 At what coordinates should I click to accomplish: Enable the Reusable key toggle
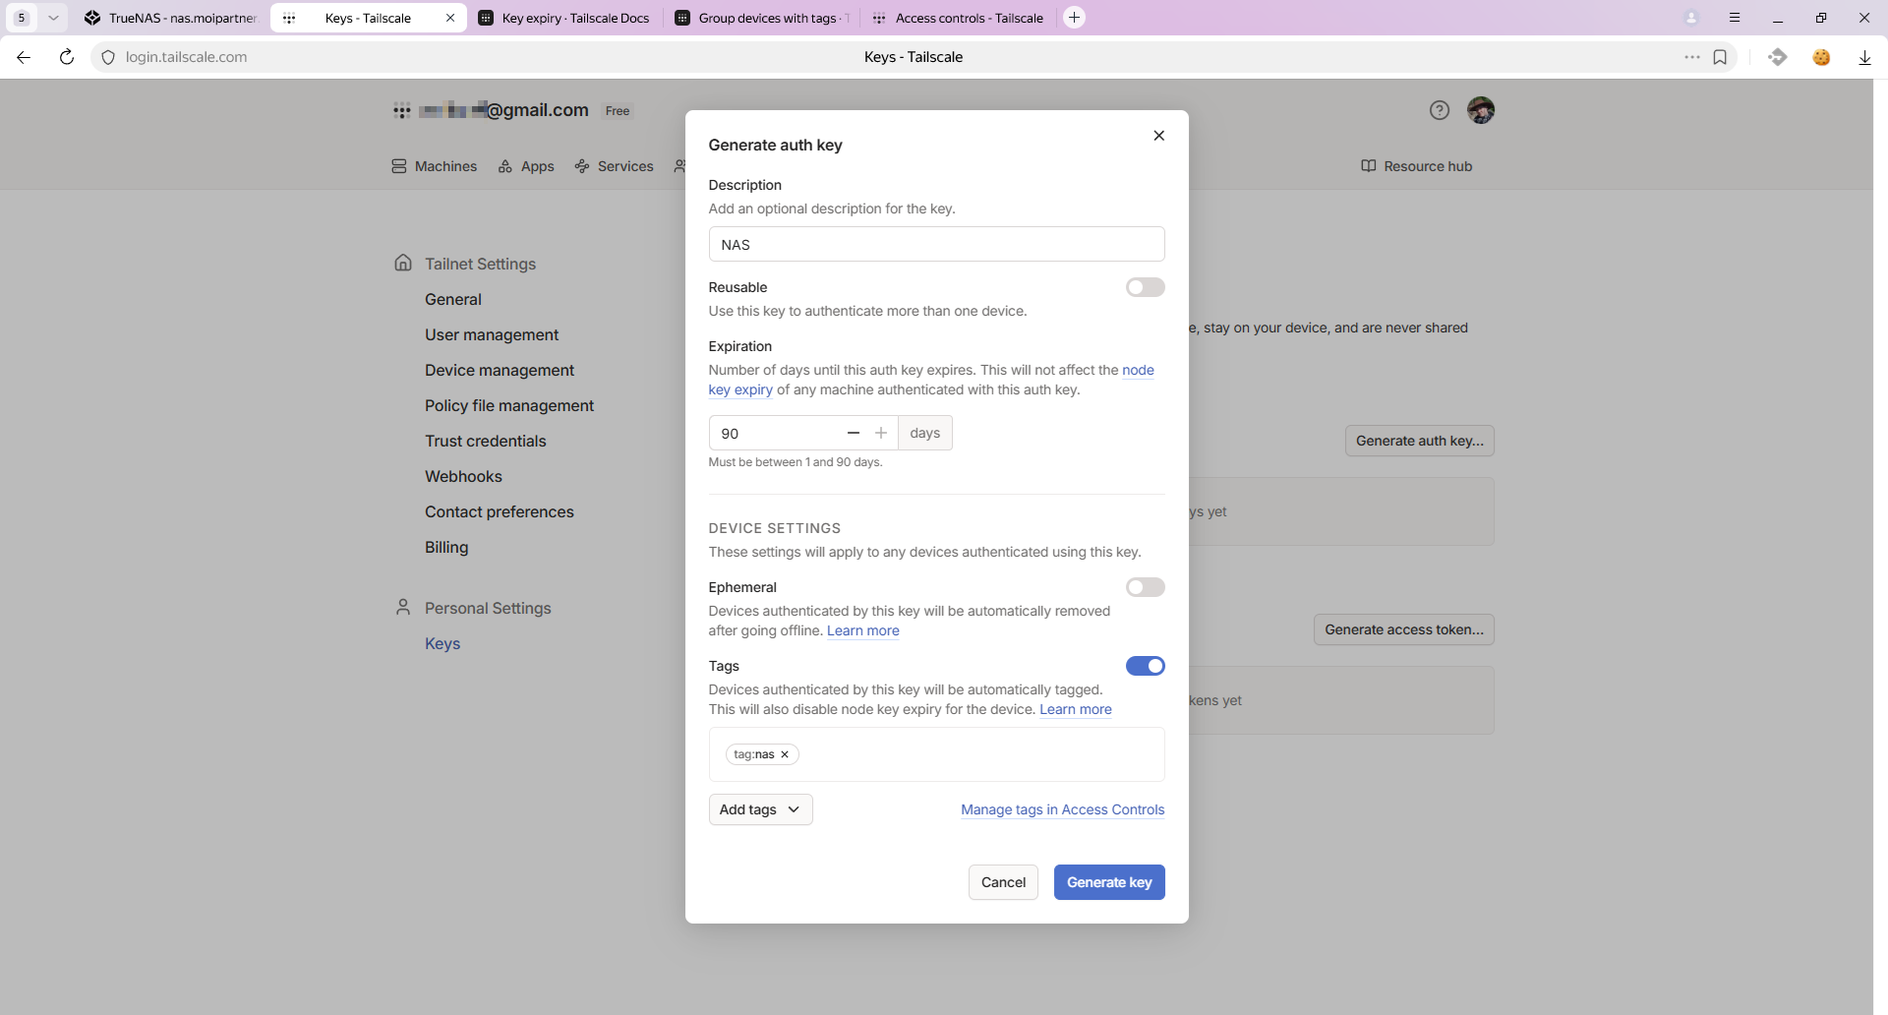(1145, 287)
